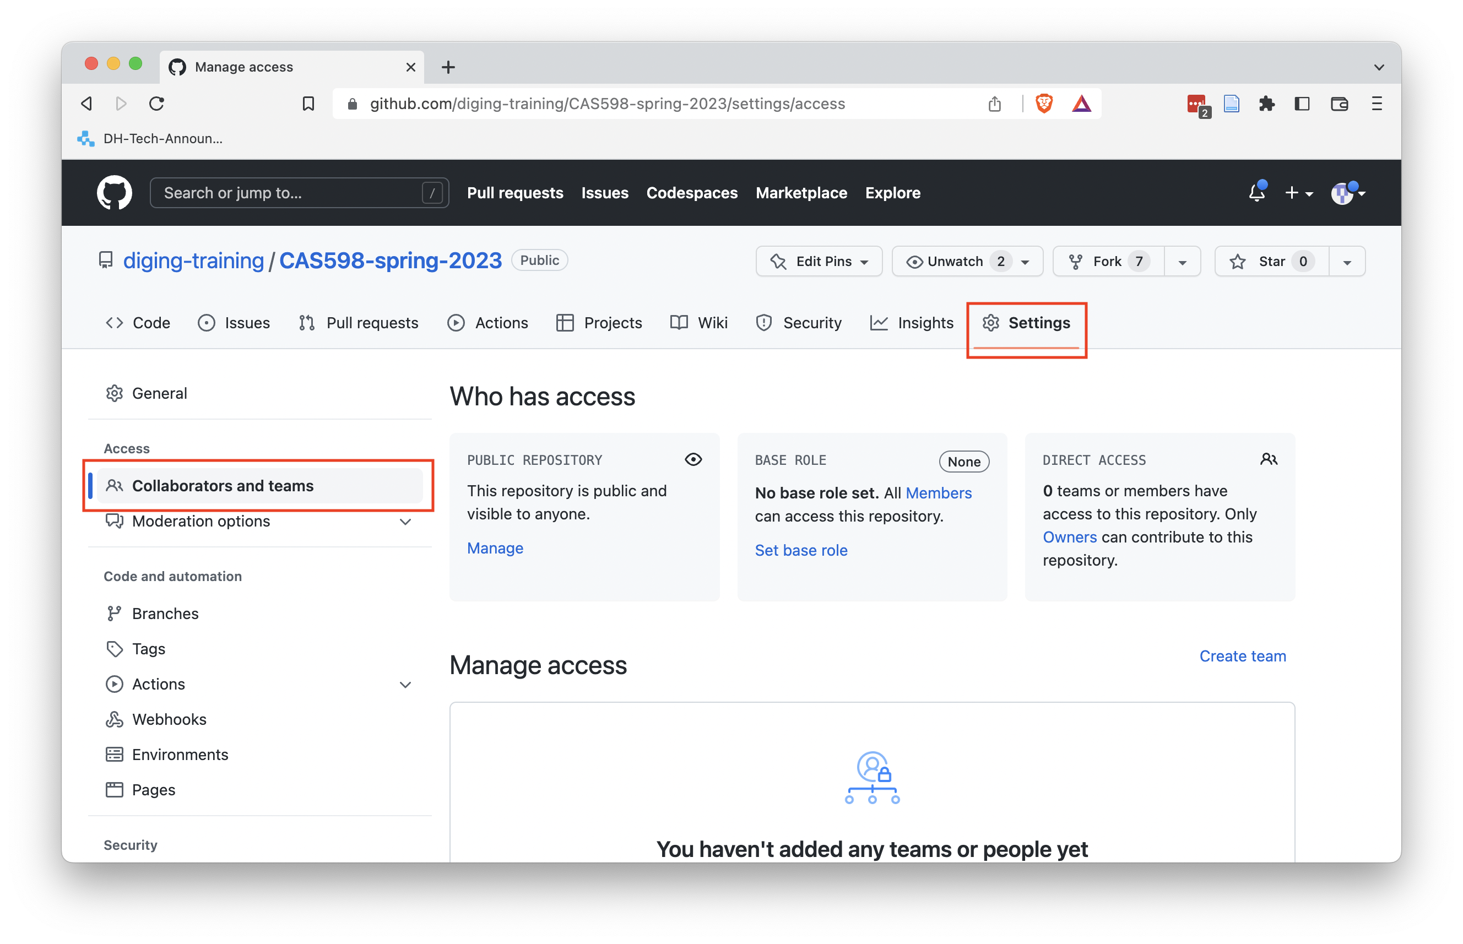
Task: Click the GitHub Octocat logo
Action: (114, 192)
